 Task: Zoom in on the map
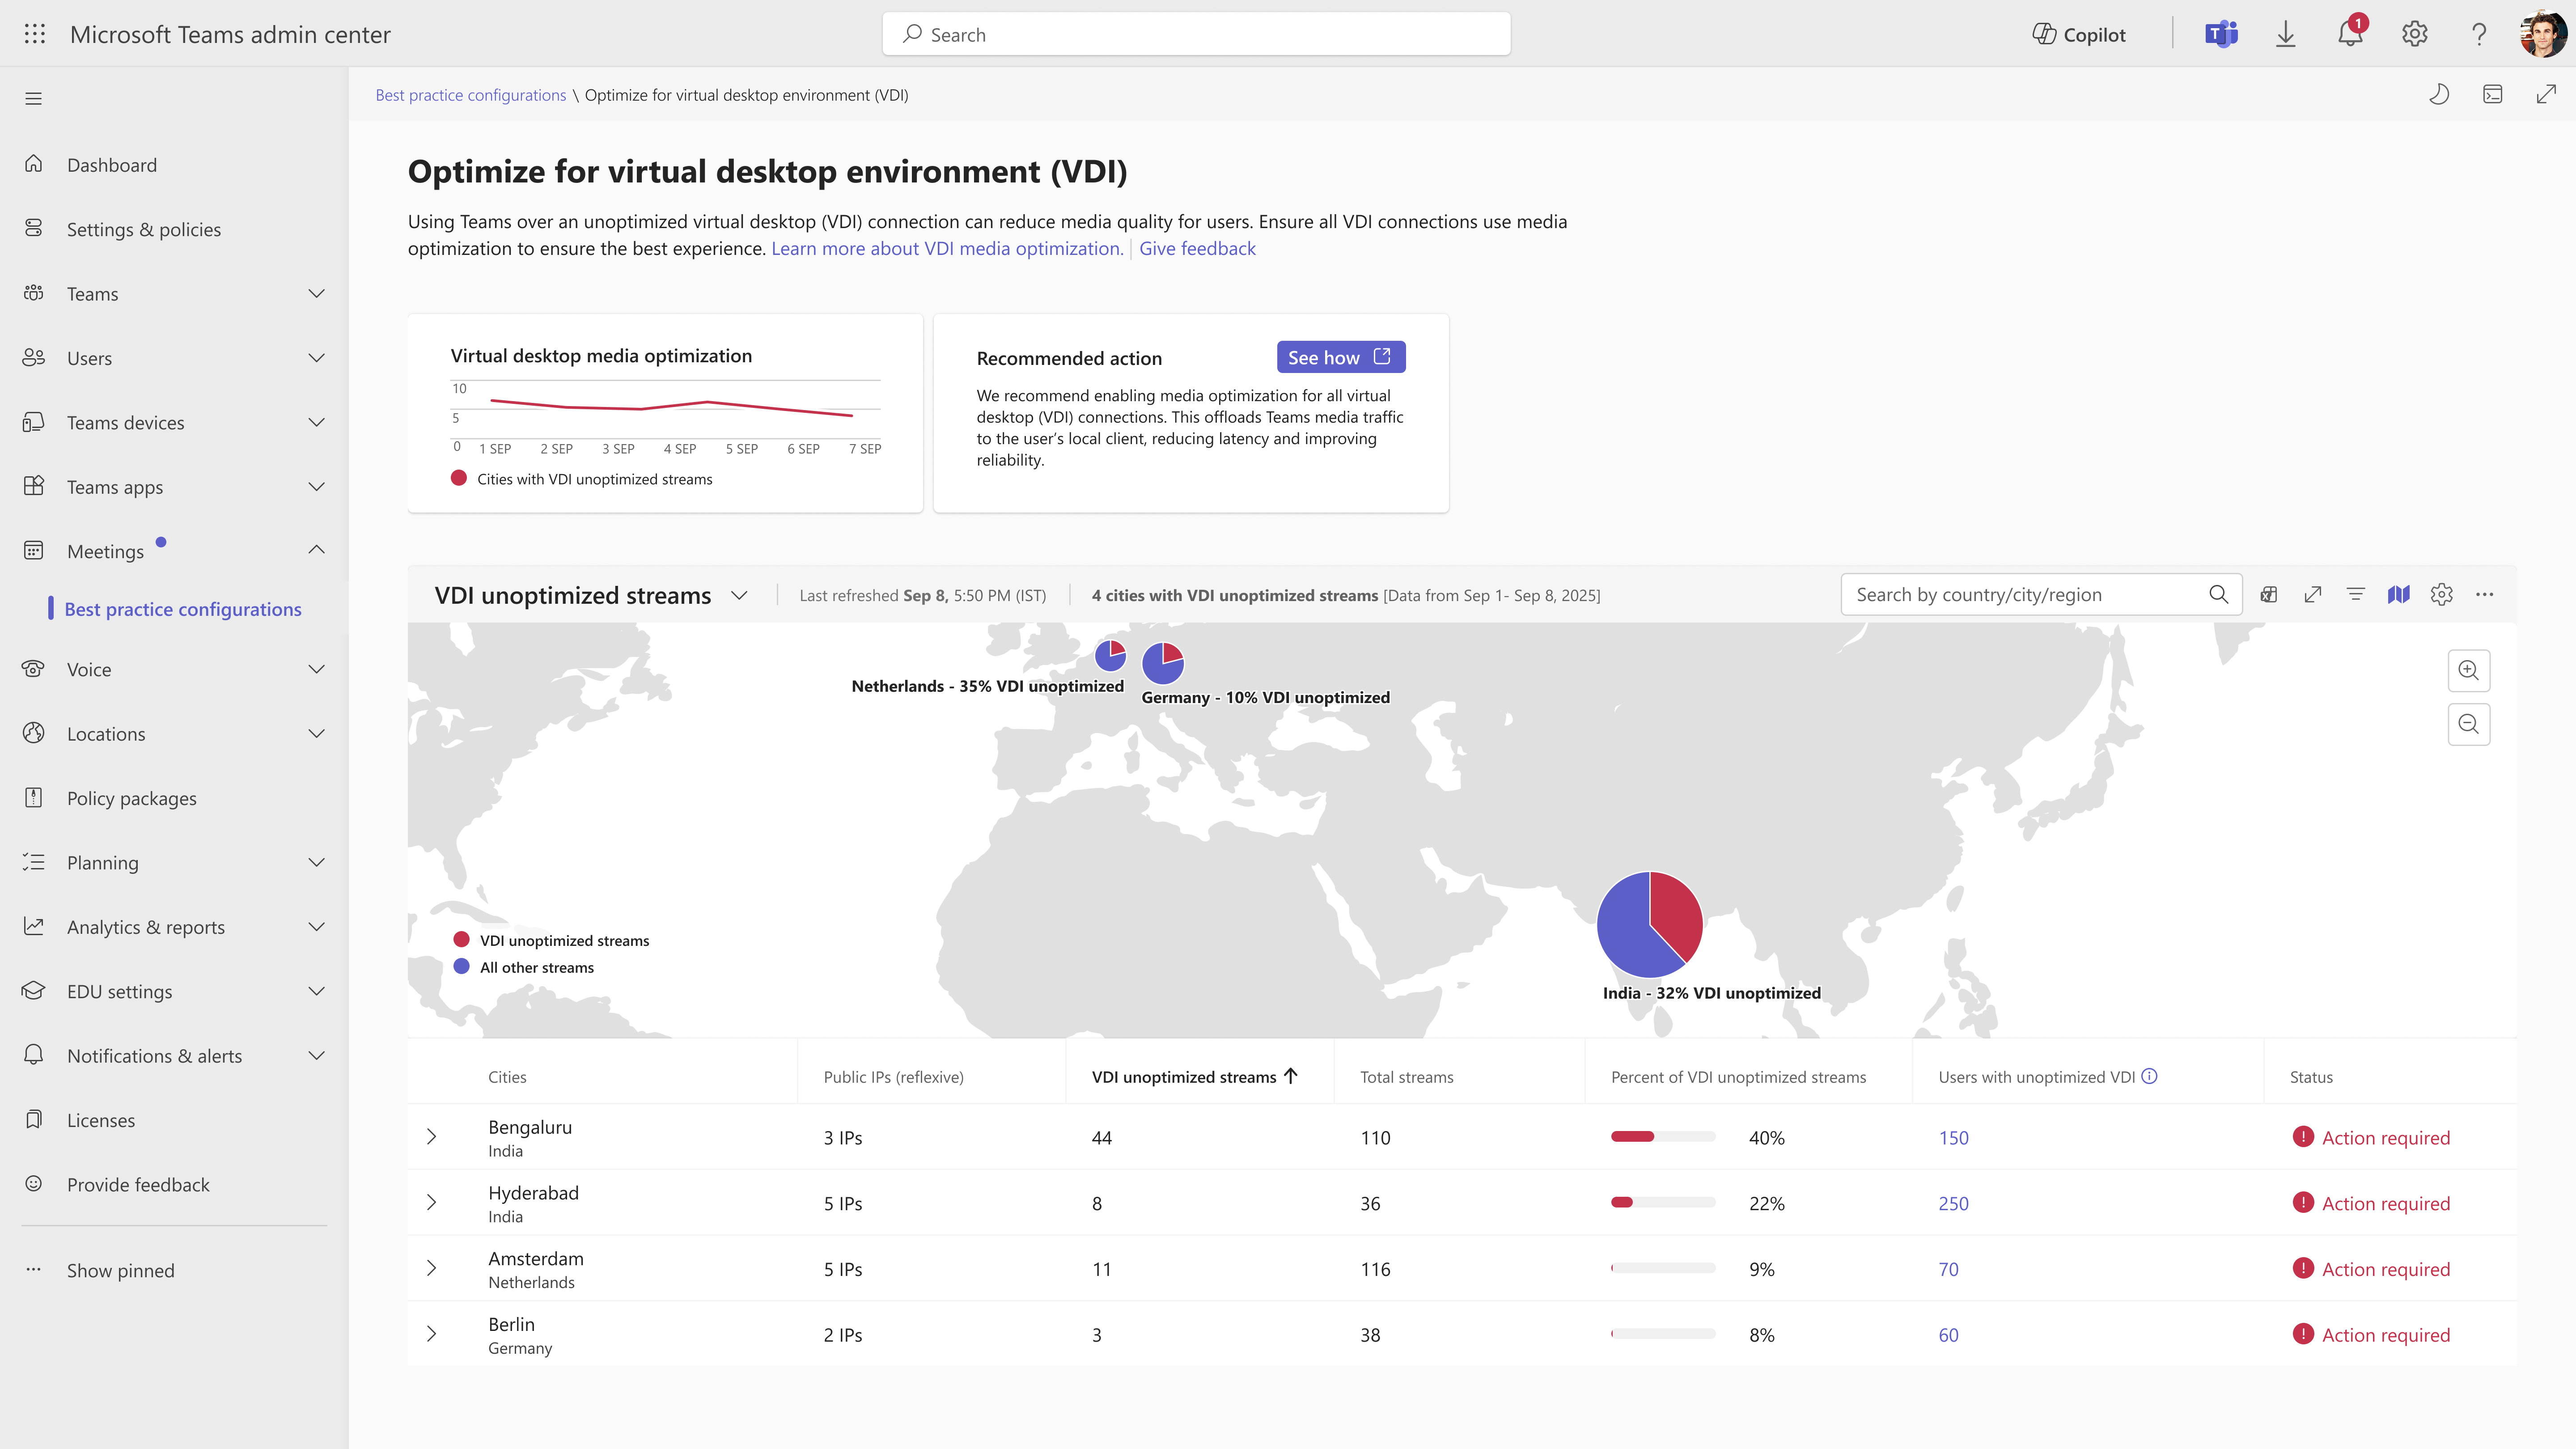(2468, 670)
